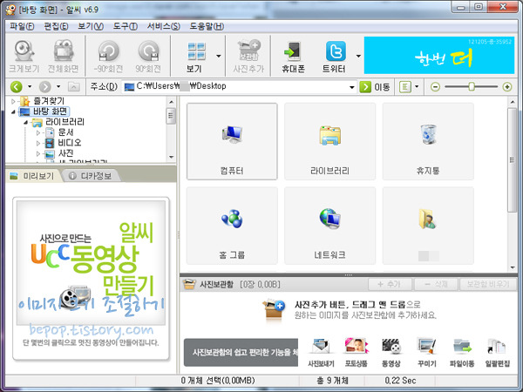Collapse the 바탕 화면 tree node
The image size is (523, 392).
pos(13,112)
